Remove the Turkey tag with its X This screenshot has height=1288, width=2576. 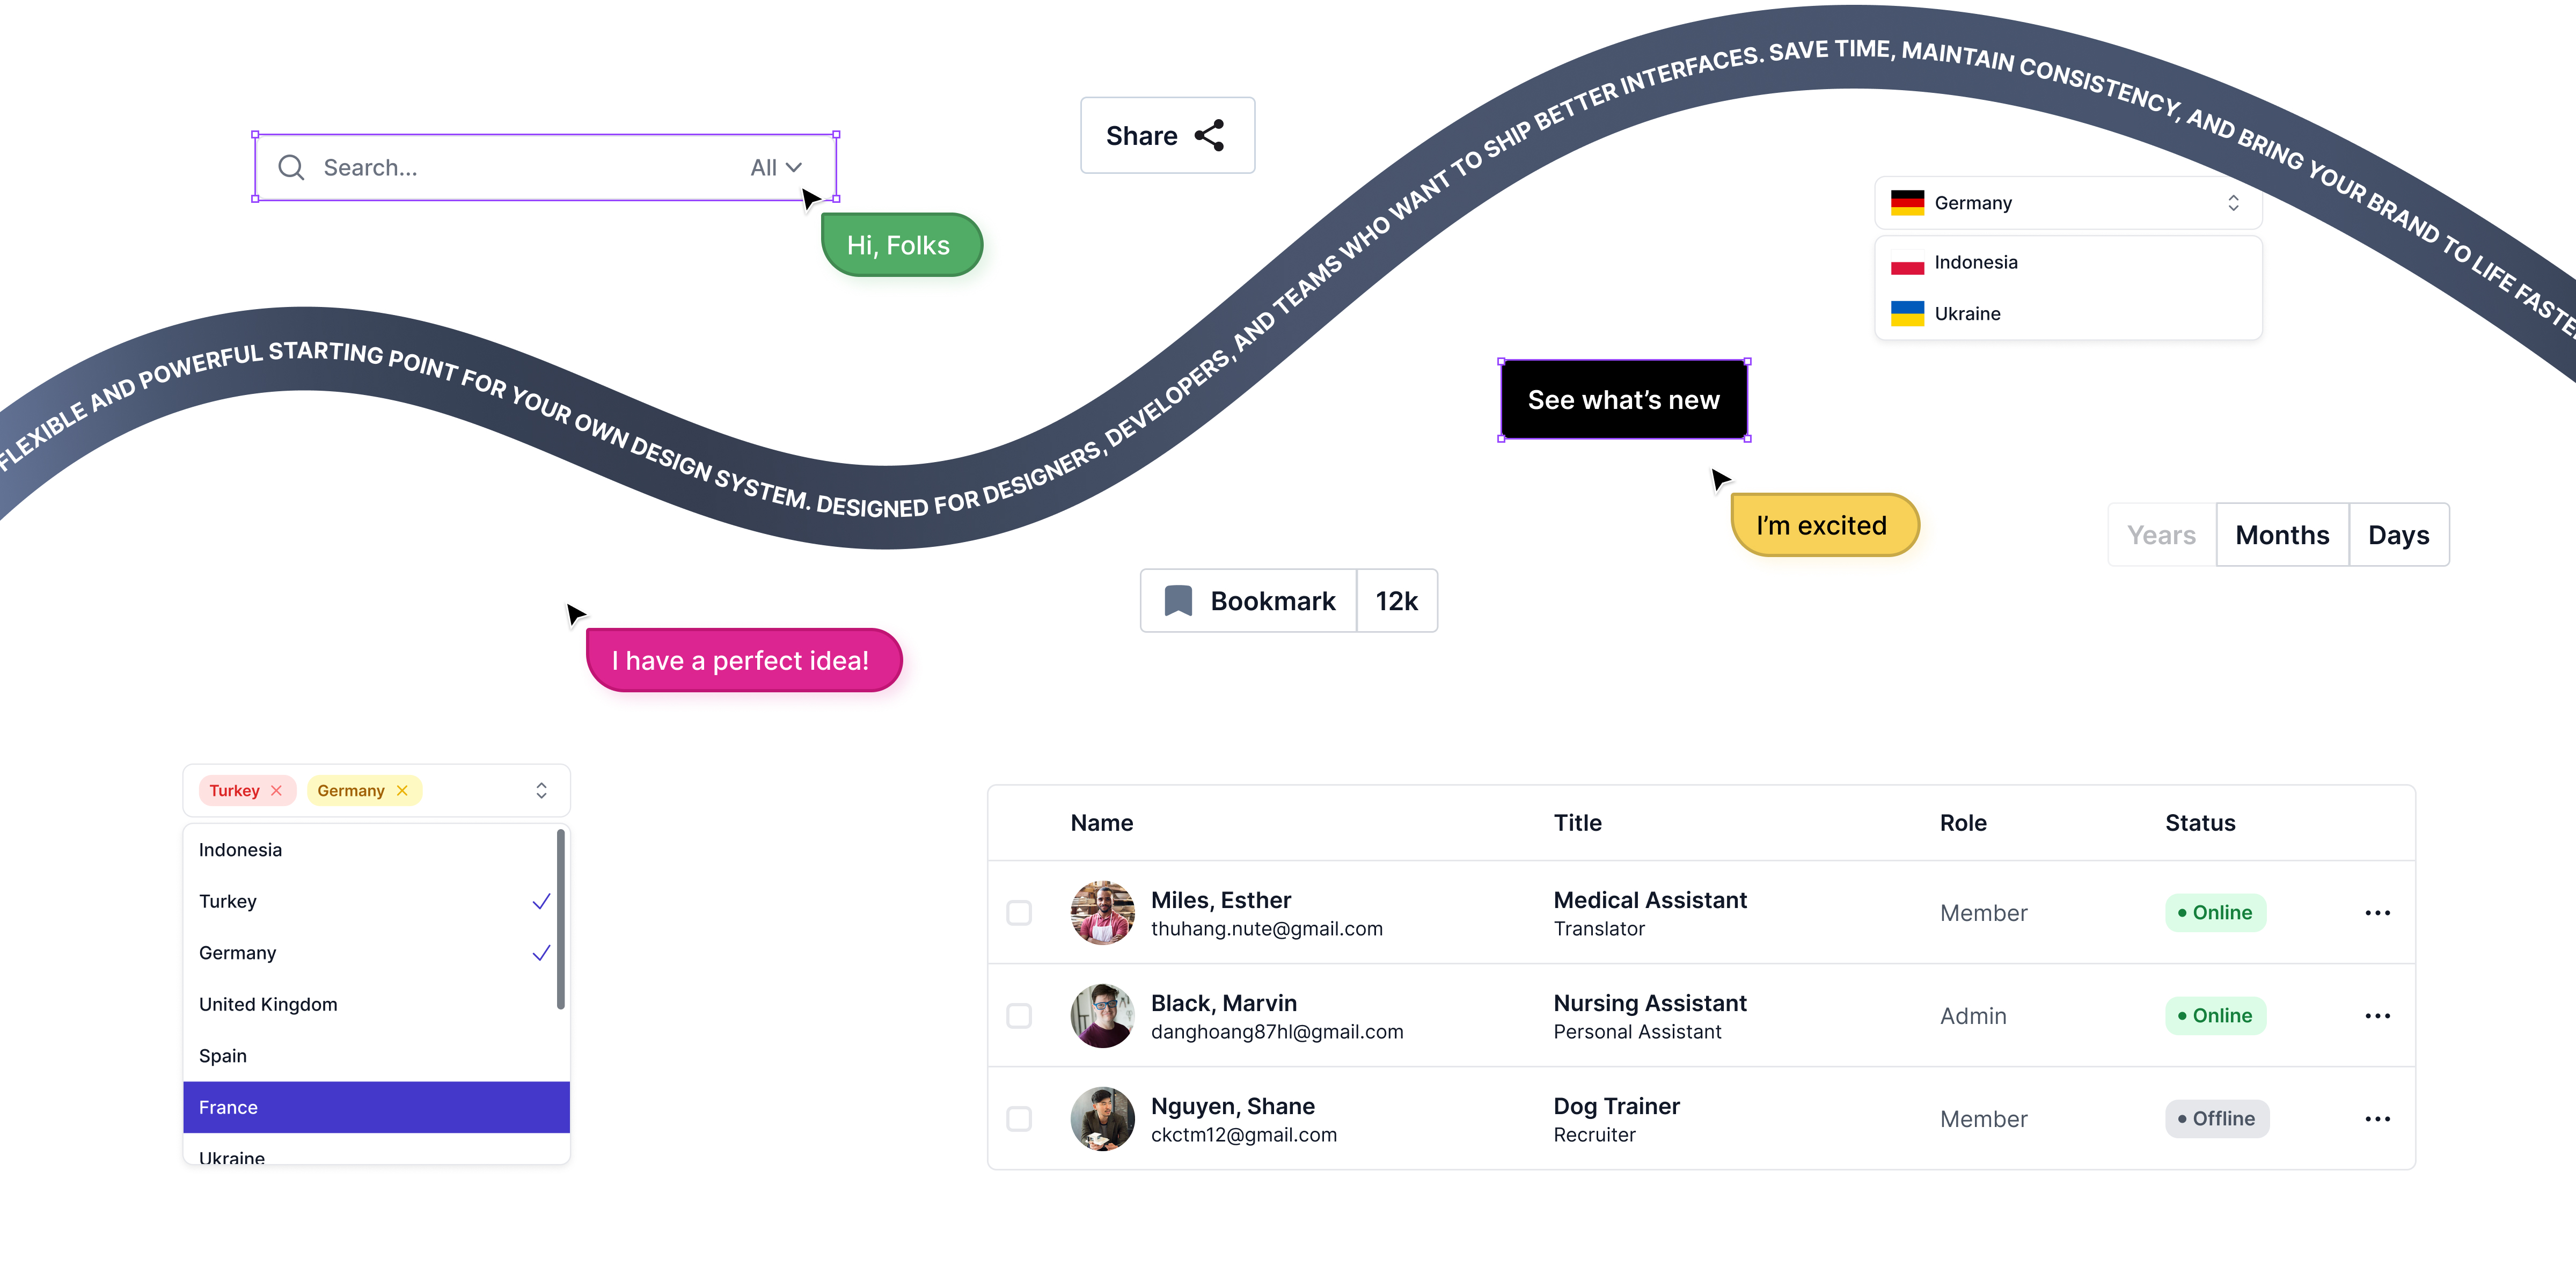[277, 791]
